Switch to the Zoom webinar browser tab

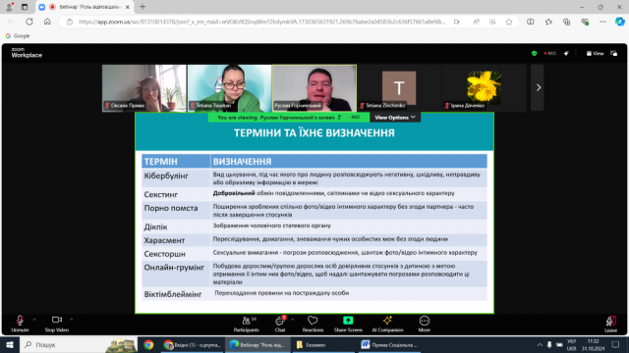click(x=85, y=7)
